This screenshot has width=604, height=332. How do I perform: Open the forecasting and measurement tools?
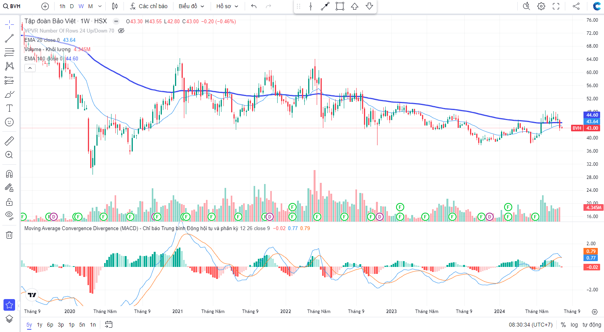tap(9, 80)
